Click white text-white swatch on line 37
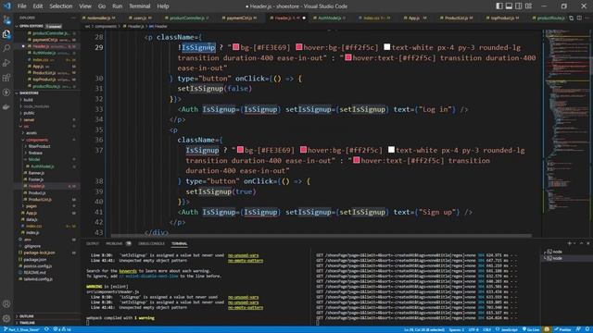This screenshot has width=593, height=333. [x=391, y=150]
